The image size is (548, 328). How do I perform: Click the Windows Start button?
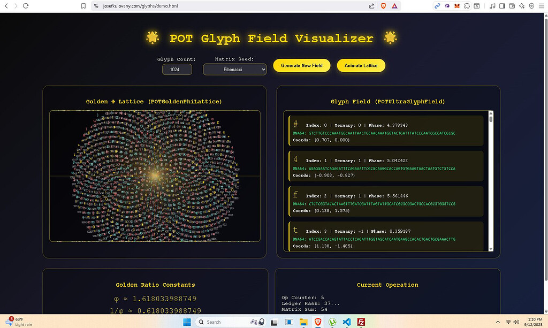pos(187,322)
